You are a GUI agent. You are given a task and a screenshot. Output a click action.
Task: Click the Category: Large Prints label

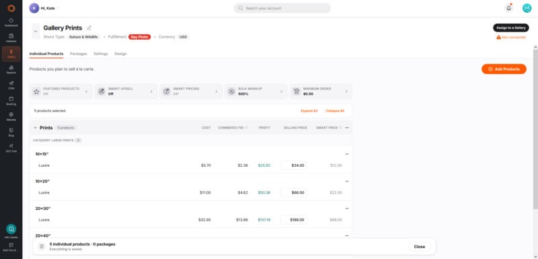tap(53, 141)
